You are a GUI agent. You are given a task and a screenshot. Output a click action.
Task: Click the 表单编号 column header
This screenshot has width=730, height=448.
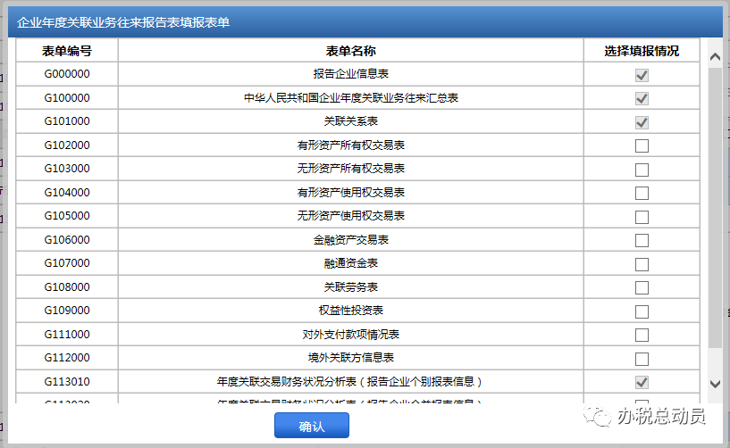pos(67,51)
